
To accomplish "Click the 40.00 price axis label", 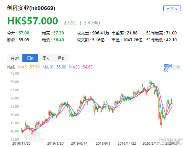I will pos(15,131).
